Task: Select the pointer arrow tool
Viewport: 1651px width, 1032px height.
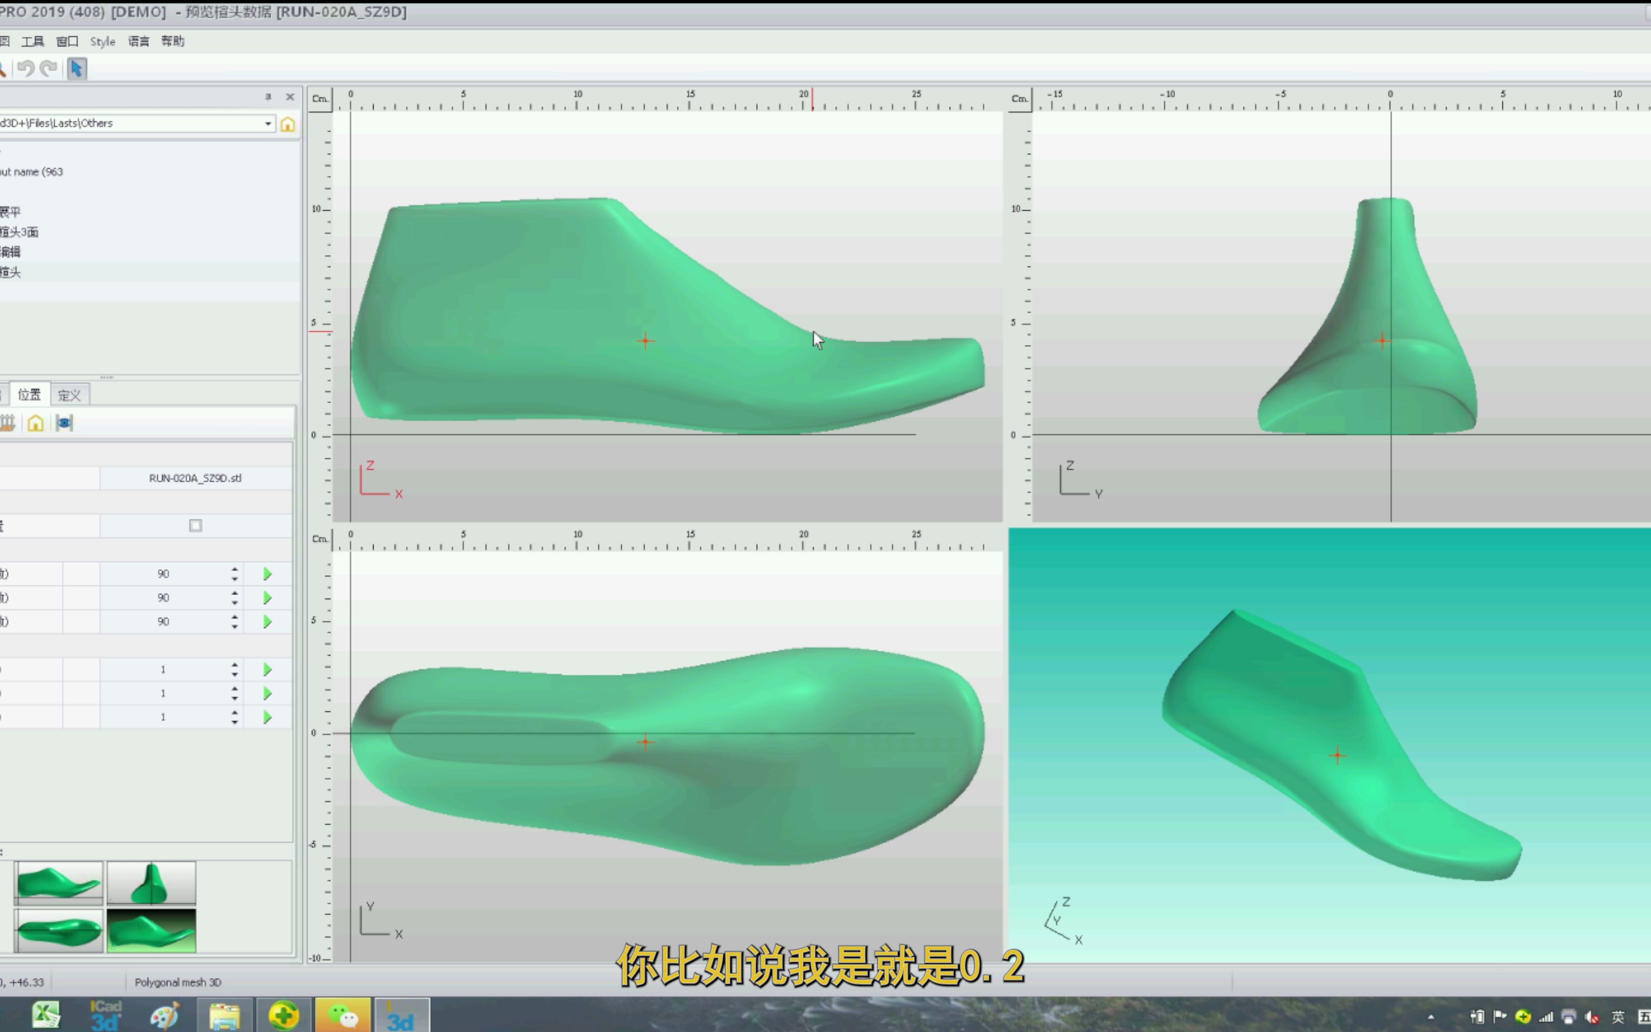Action: pyautogui.click(x=76, y=68)
